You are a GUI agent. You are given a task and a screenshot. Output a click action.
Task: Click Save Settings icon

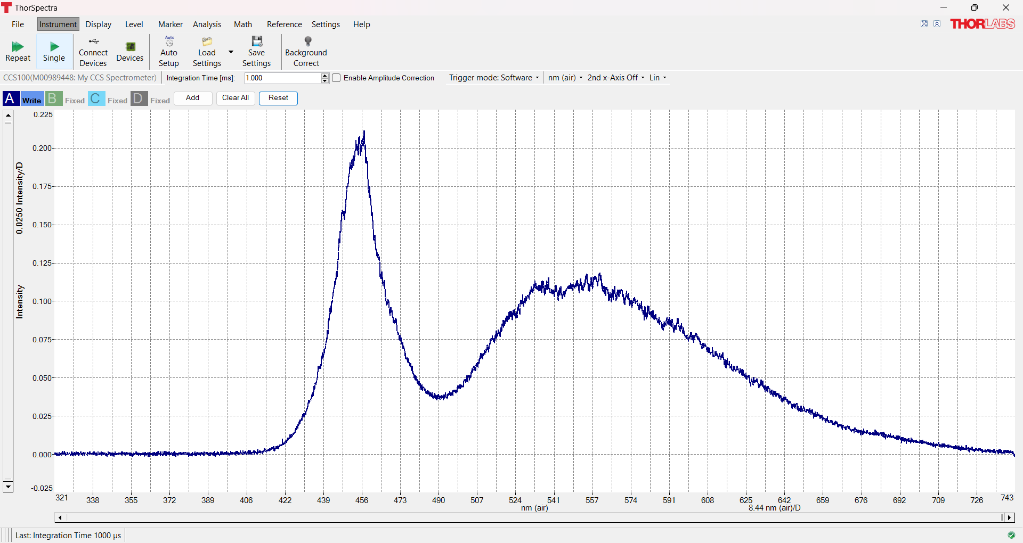tap(256, 52)
